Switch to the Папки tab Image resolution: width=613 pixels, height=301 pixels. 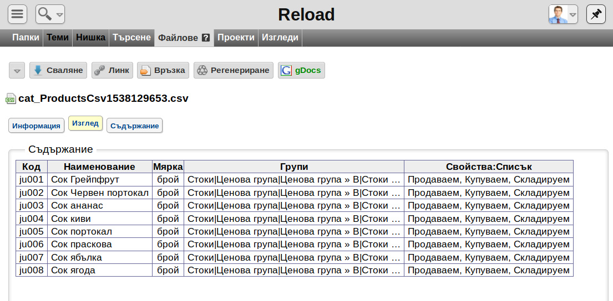[x=26, y=38]
